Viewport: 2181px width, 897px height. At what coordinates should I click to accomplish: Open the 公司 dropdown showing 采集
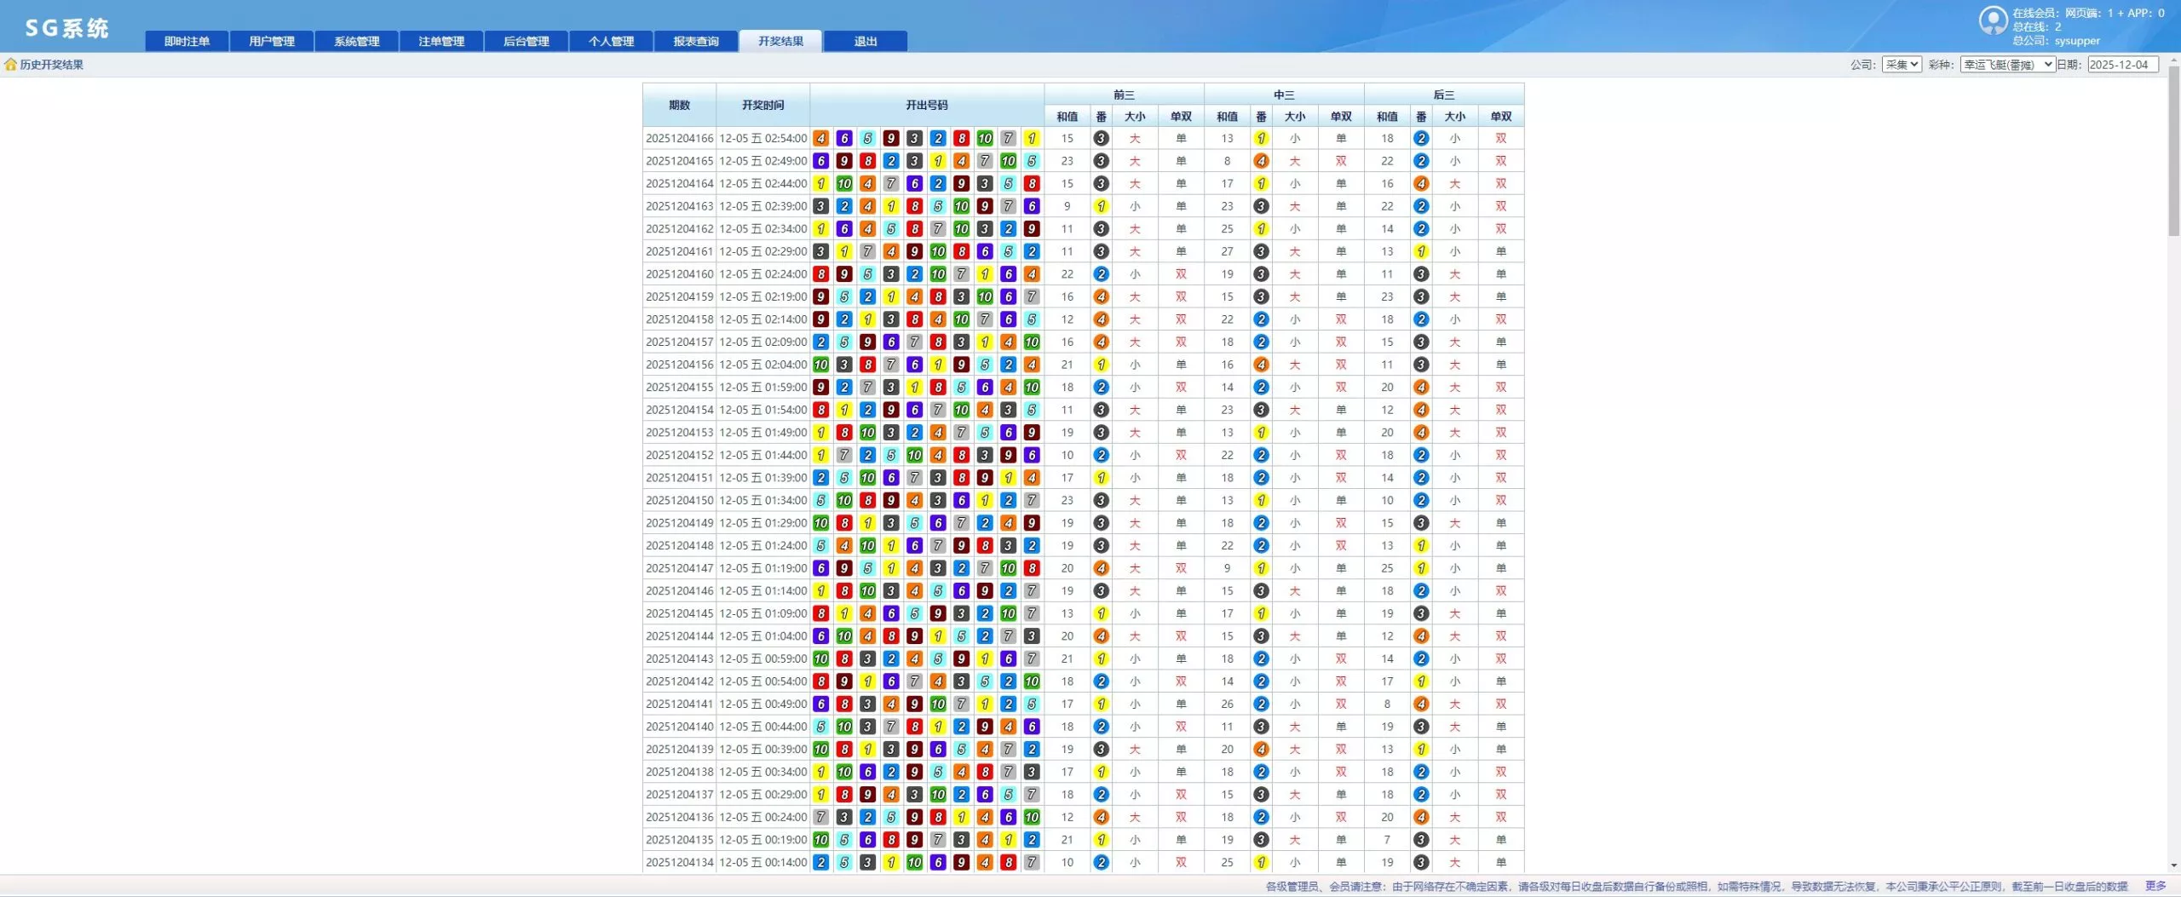click(1901, 65)
